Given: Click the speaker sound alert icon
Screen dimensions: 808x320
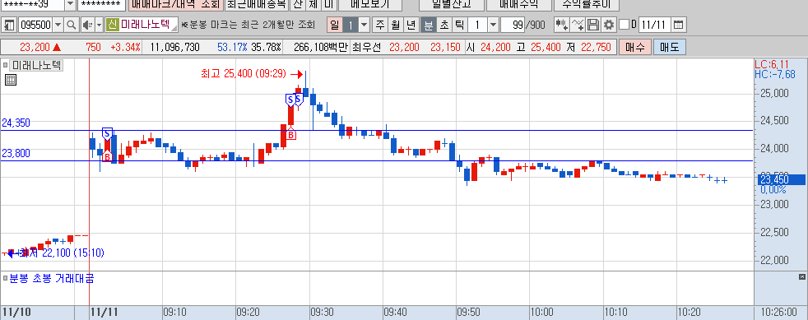Looking at the screenshot, I should point(86,25).
